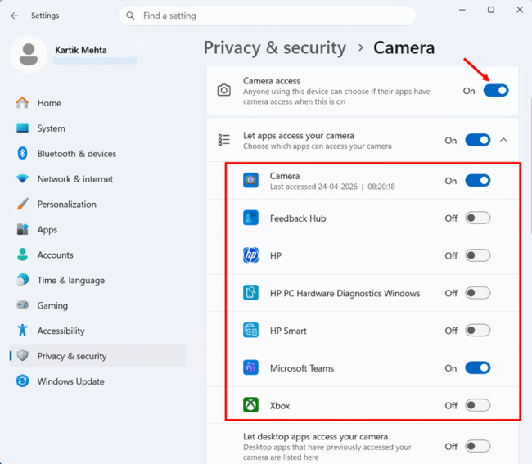
Task: Click the vertical scrollbar on right
Action: coord(530,166)
